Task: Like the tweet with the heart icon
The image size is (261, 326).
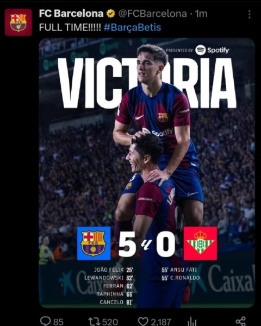Action: pos(143,322)
